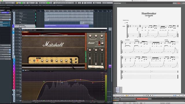Adjust the Presence knob on Marshall amp
The width and height of the screenshot is (185, 104).
click(42, 61)
